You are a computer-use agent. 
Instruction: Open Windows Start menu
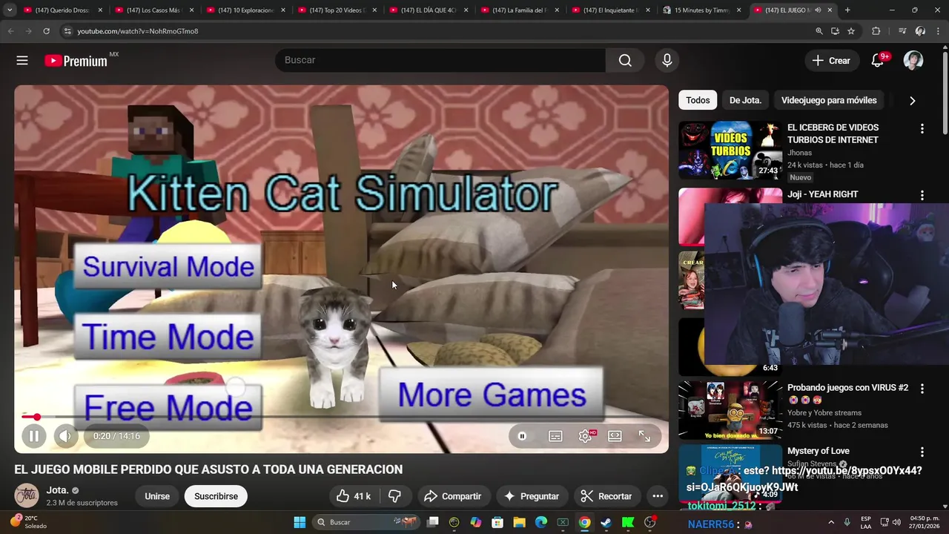pos(300,522)
